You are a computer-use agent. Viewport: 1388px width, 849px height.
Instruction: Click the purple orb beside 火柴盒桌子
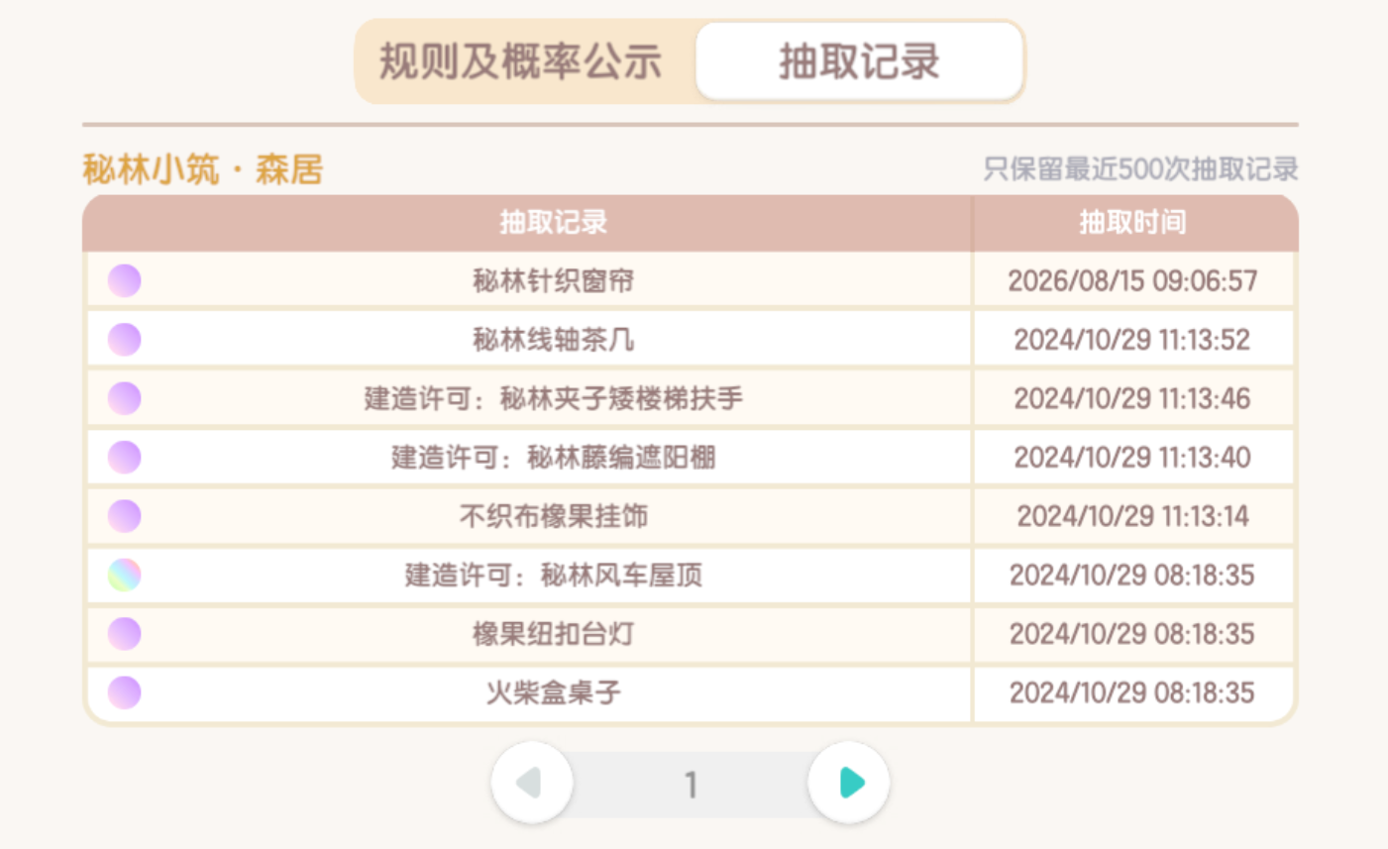tap(125, 692)
